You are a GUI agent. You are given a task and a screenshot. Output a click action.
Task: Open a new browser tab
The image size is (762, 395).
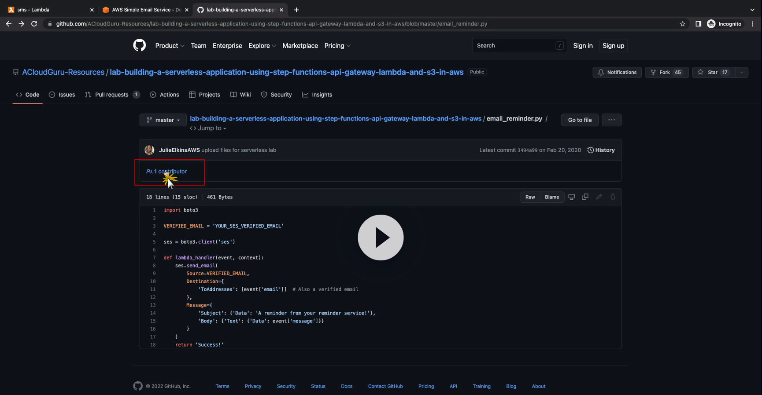tap(296, 10)
